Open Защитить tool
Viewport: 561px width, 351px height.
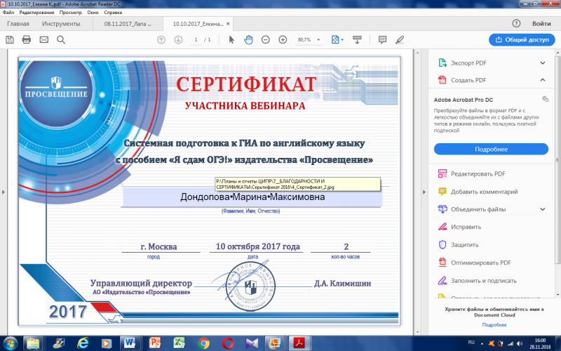tap(464, 245)
